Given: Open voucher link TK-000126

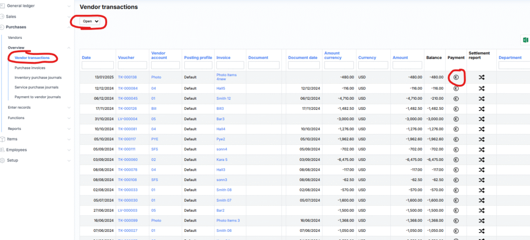Looking at the screenshot, I should pos(127,108).
